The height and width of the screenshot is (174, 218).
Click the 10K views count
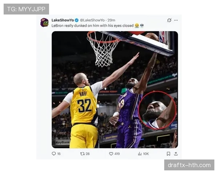[146, 154]
